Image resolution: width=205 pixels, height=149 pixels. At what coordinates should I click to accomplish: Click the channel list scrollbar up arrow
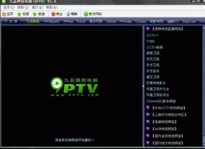204,28
